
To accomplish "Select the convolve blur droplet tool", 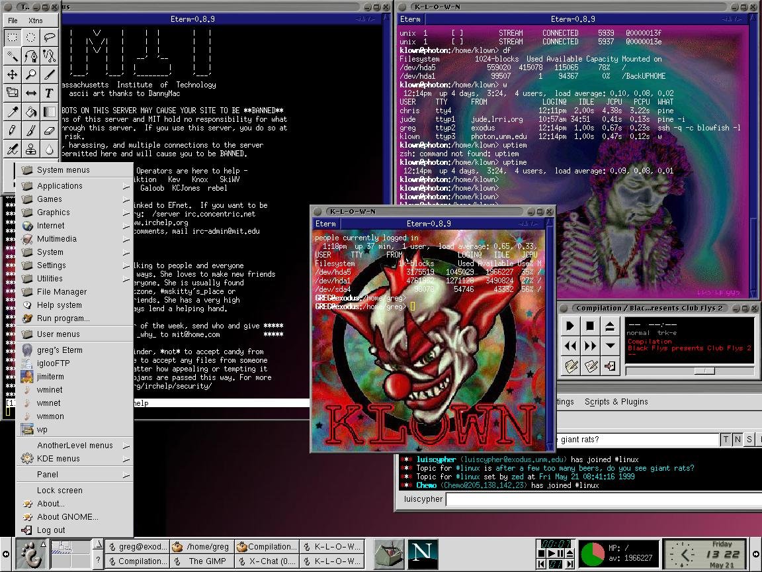I will pyautogui.click(x=49, y=149).
